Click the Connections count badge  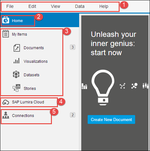[x=72, y=115]
